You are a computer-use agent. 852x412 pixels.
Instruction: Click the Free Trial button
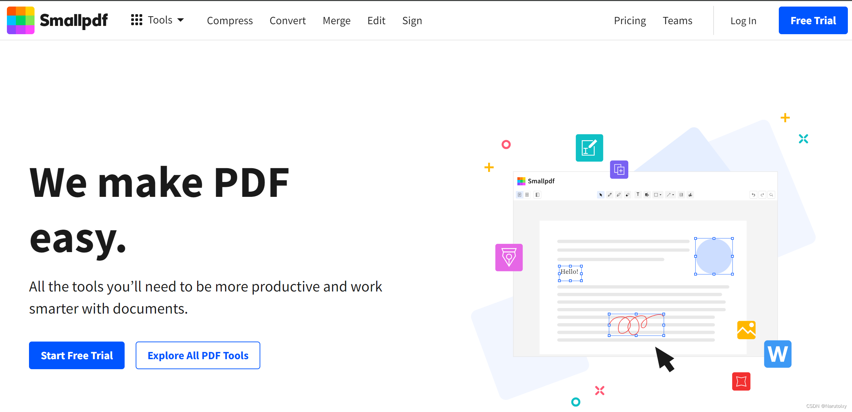pyautogui.click(x=812, y=20)
